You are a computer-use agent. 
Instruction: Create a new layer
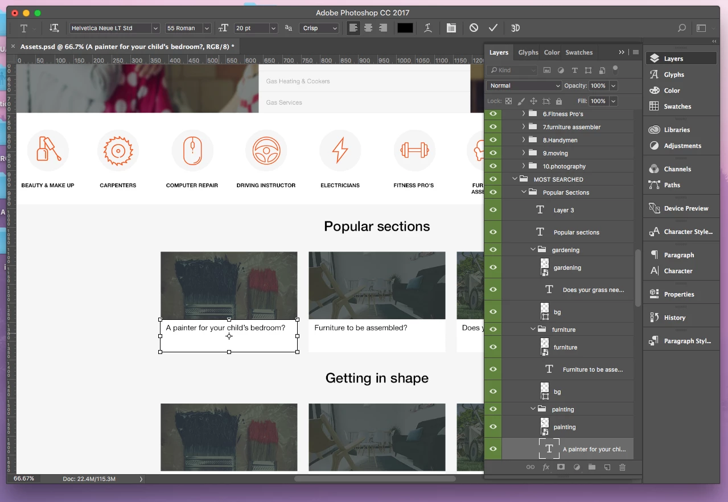(x=607, y=467)
